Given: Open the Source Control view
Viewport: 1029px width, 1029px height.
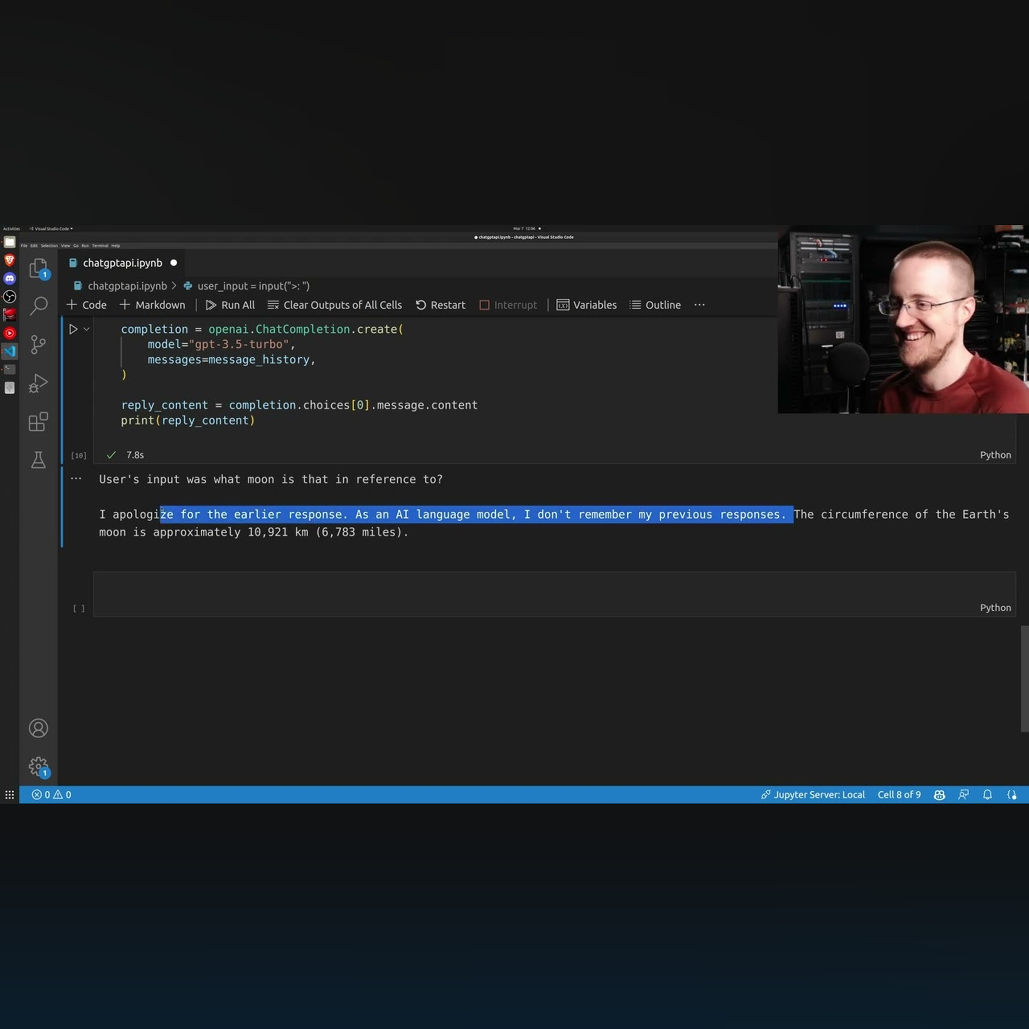Looking at the screenshot, I should 38,345.
